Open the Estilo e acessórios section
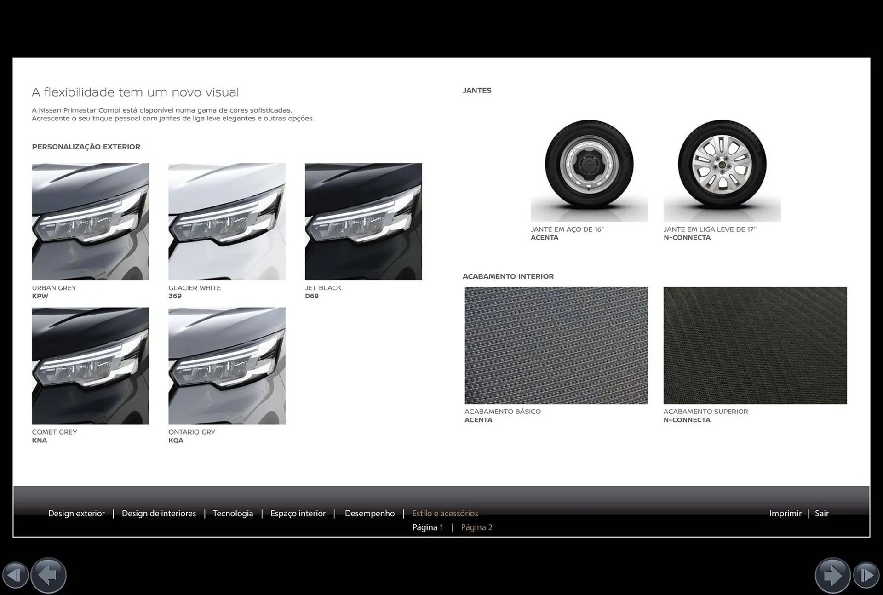883x595 pixels. (445, 513)
